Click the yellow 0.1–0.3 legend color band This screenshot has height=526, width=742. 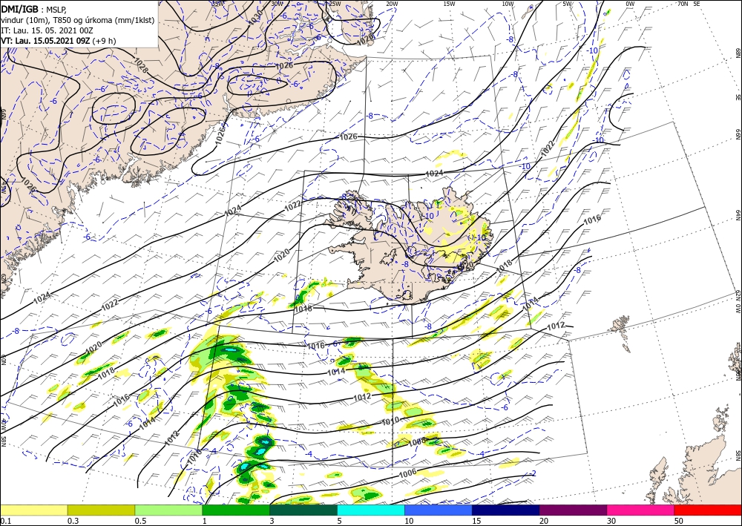[33, 510]
